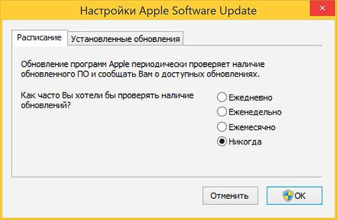337x220 pixels.
Task: Click the UAC shield icon on OK
Action: [x=288, y=195]
